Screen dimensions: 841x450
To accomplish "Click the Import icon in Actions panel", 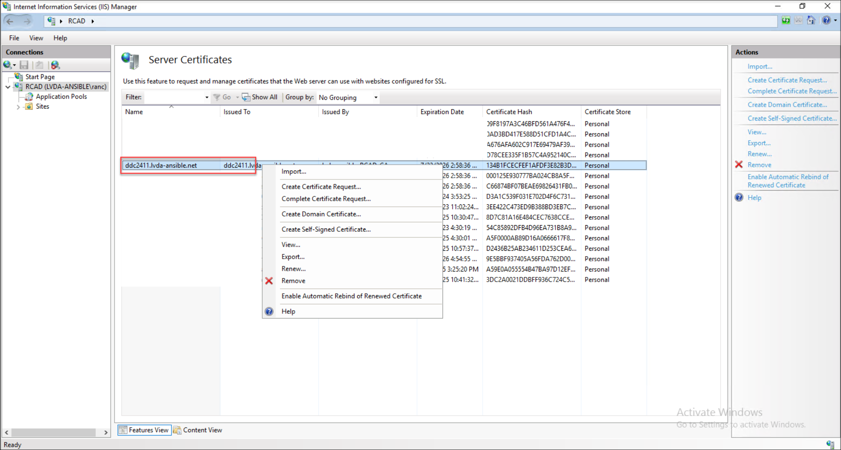I will pyautogui.click(x=759, y=66).
